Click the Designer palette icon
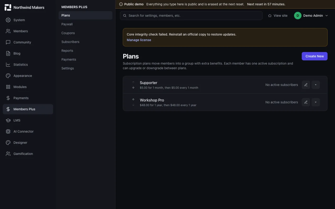Viewport: 335px width, 209px height. pyautogui.click(x=8, y=143)
